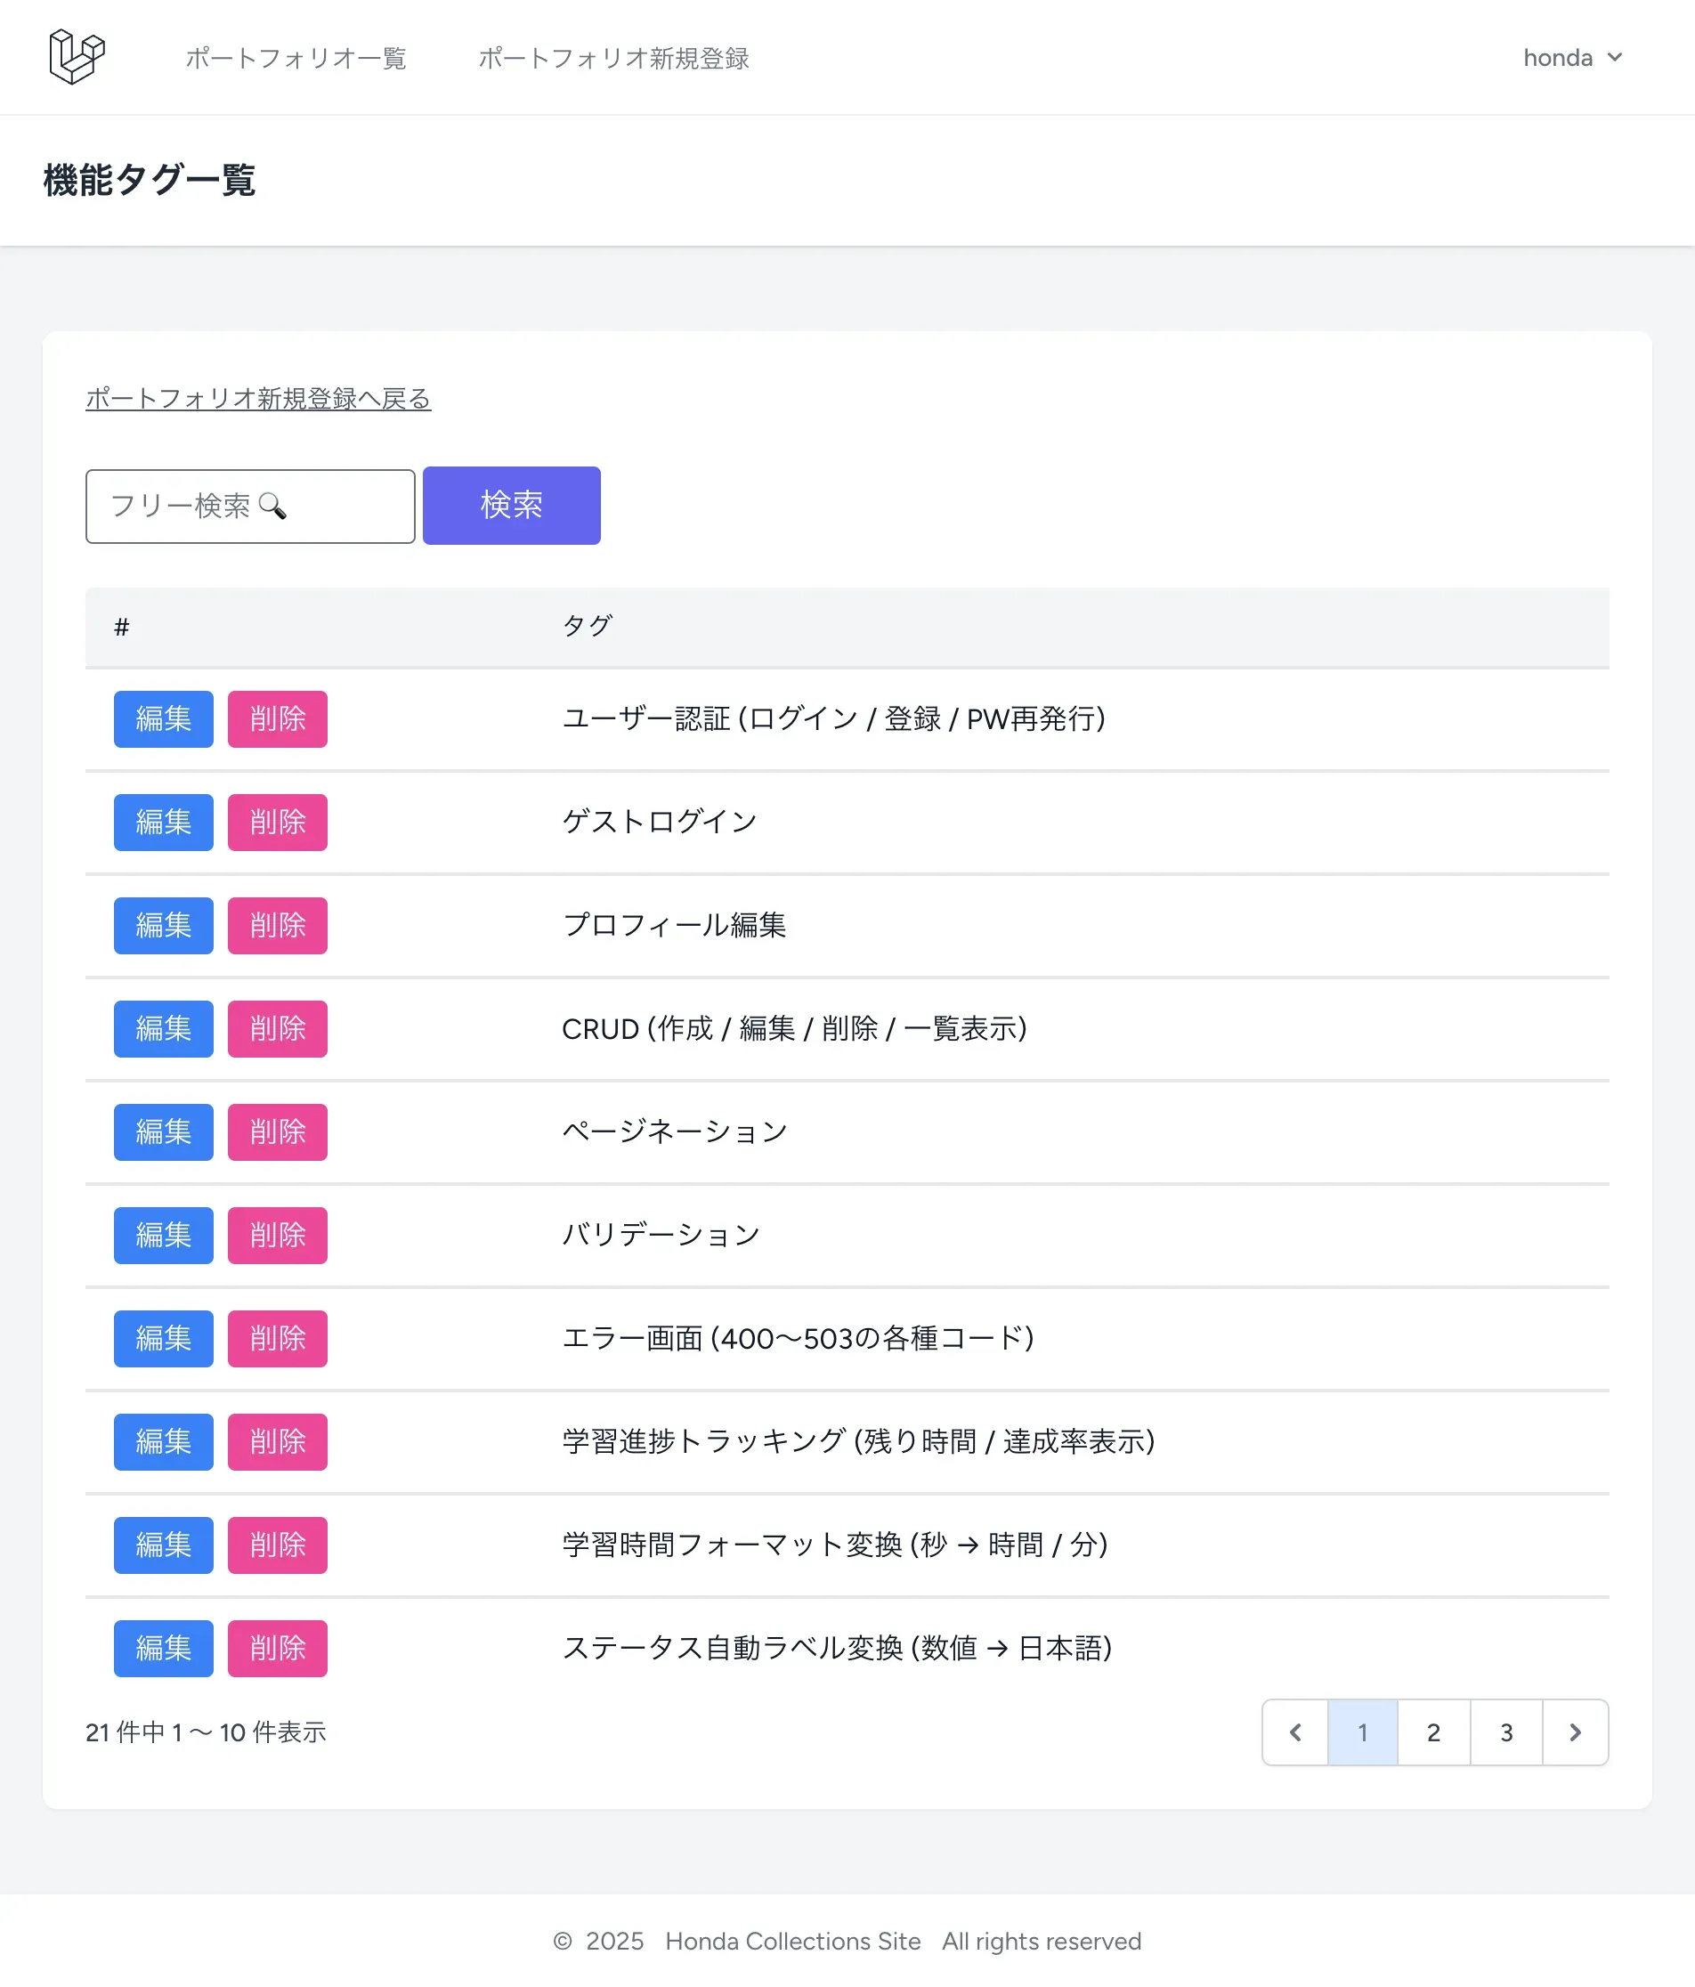Edit the バリデーション tag
The width and height of the screenshot is (1695, 1987).
pyautogui.click(x=164, y=1235)
